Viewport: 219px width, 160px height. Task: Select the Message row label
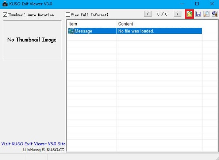[83, 31]
